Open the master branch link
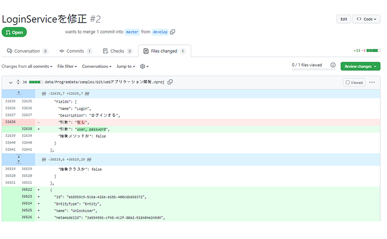387x239 pixels. tap(132, 32)
